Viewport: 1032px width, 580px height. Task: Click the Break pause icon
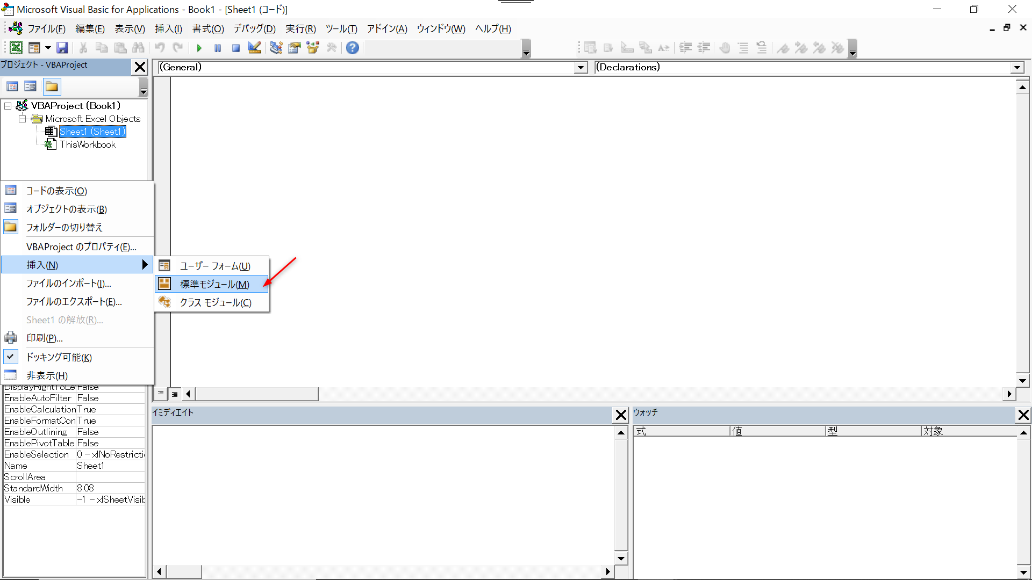coord(218,48)
